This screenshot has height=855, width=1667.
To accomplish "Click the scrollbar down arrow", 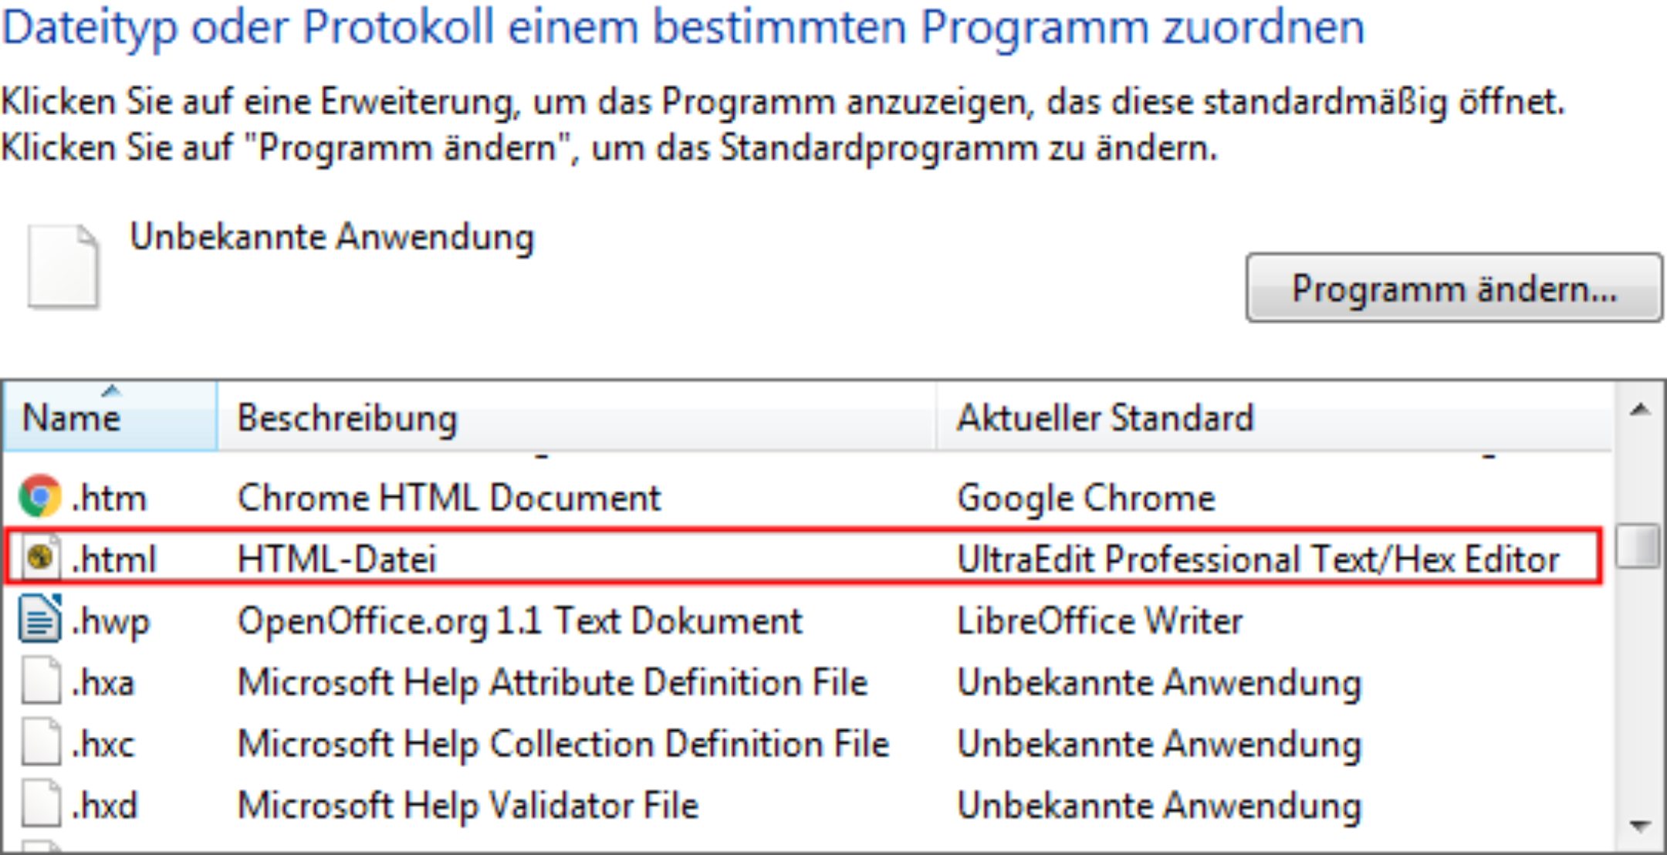I will coord(1639,826).
